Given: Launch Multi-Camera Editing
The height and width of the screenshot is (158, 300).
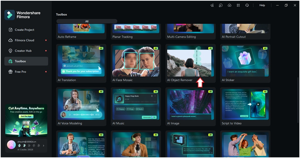Looking at the screenshot, I should 190,32.
